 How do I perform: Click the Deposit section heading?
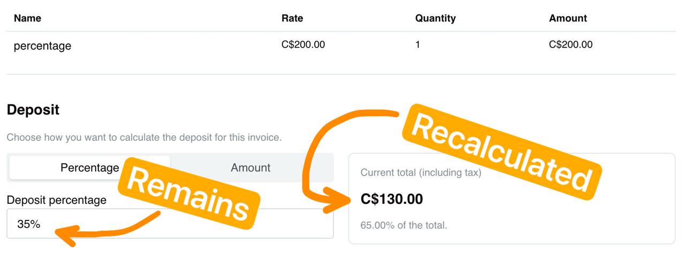coord(33,110)
